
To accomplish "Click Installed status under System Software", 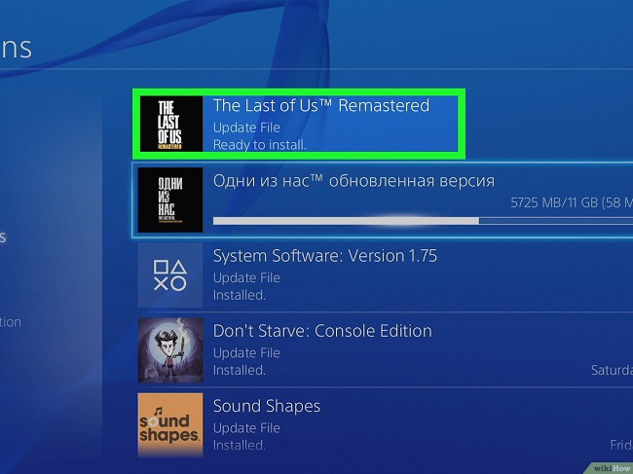I will (240, 295).
